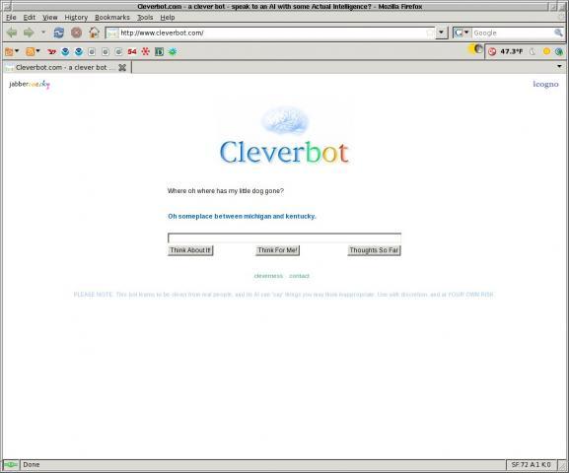Viewport: 569px width, 473px height.
Task: Open the orange RSS feed bookmark
Action: click(x=31, y=52)
